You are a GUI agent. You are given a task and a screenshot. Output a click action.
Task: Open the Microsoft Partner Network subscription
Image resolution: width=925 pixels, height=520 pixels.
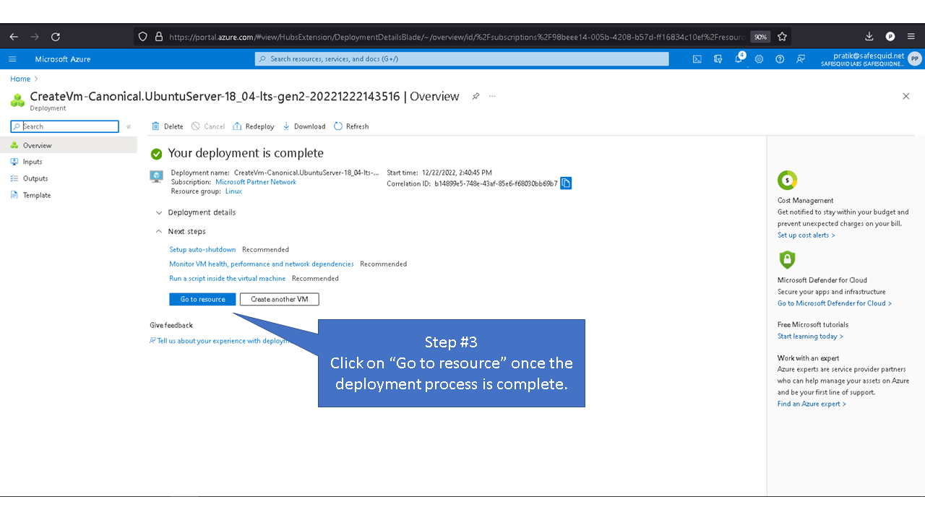256,182
